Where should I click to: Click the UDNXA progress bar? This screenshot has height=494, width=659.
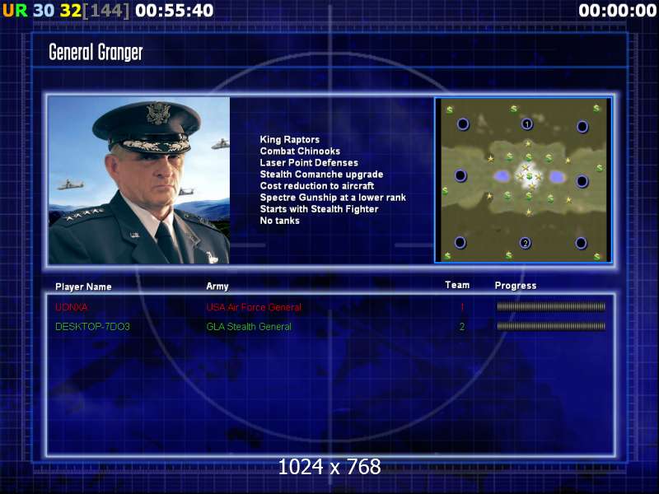tap(551, 306)
